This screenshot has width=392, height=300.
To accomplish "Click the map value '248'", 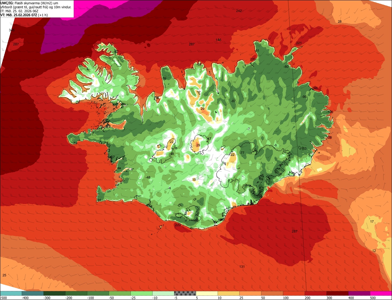I will coord(315,88).
